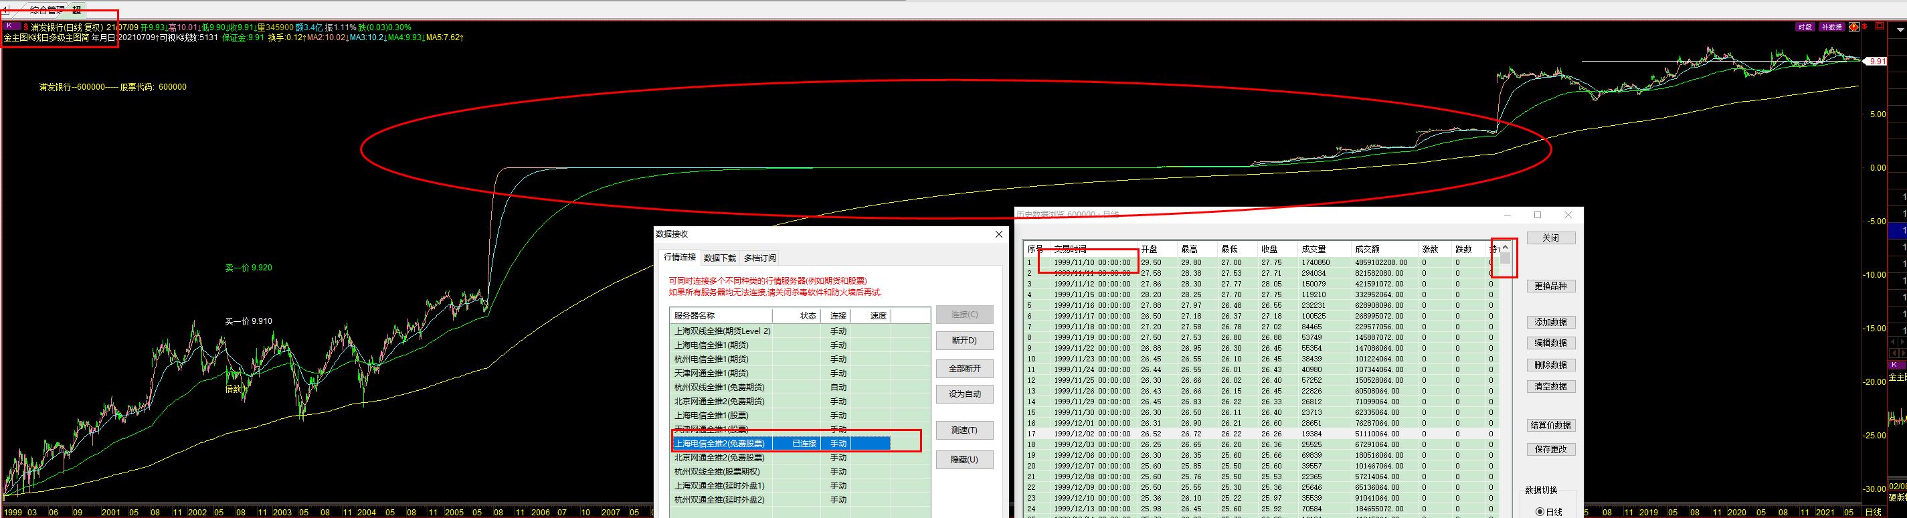Click the 隐藏(U) button

click(x=964, y=460)
